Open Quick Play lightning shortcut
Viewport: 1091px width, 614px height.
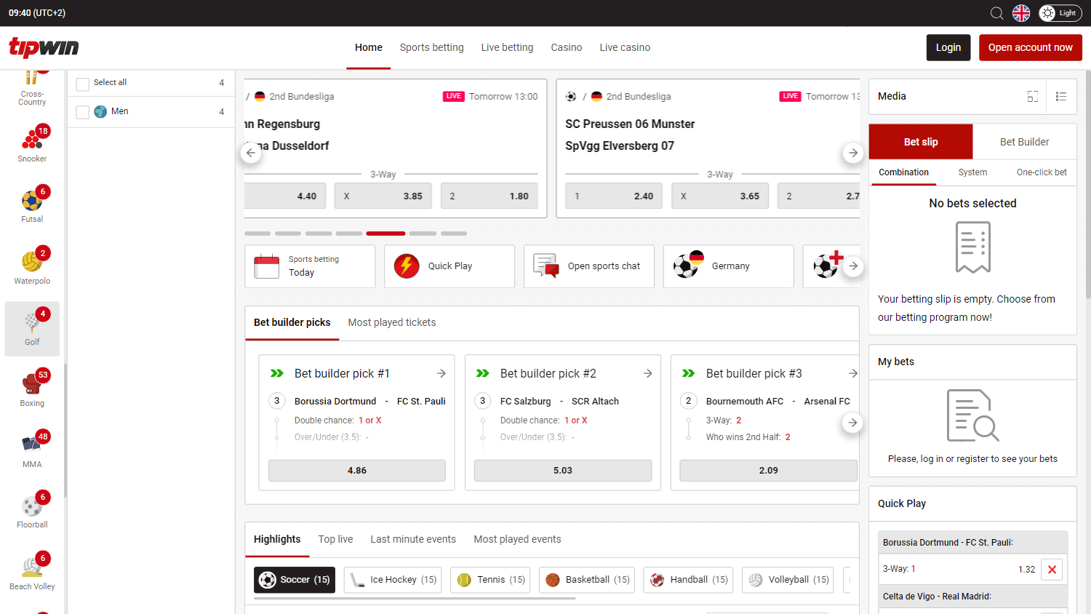click(x=449, y=266)
